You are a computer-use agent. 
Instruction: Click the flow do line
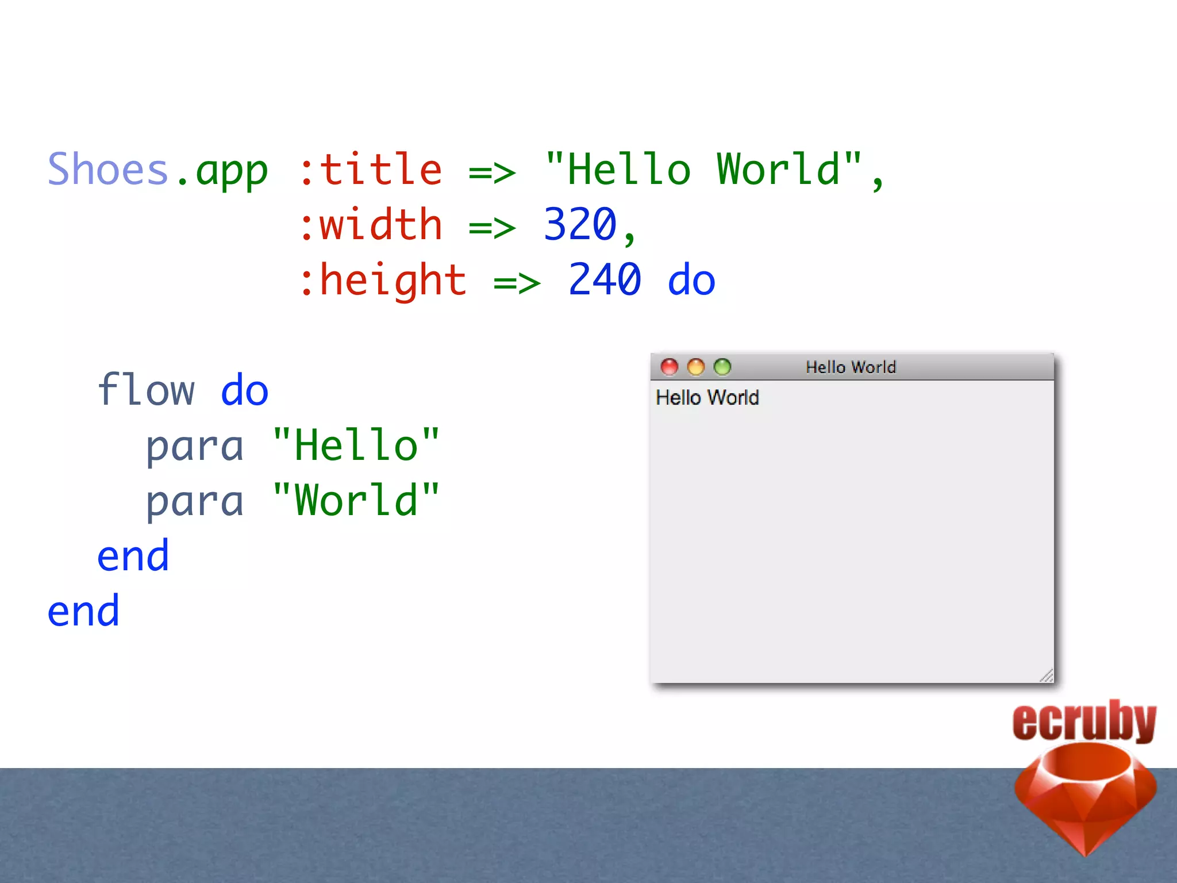point(183,389)
